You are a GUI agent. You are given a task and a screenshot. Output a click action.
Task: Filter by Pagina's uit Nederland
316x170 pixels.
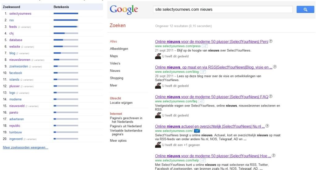(126, 126)
